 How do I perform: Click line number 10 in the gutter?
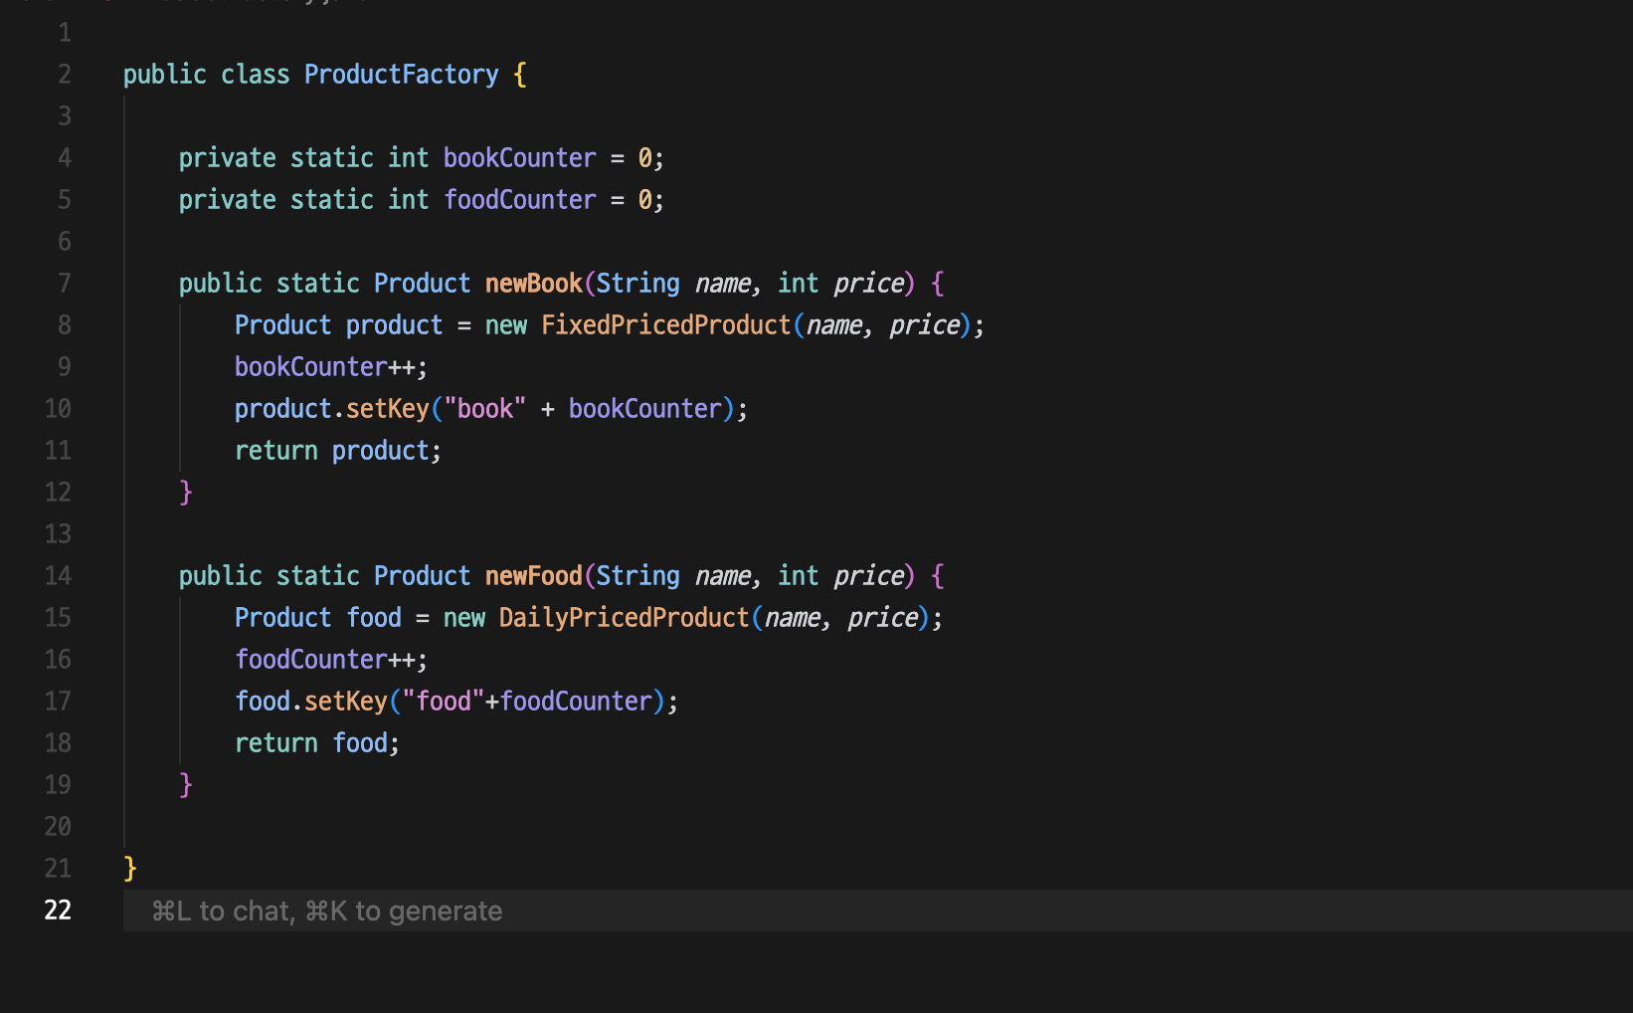(x=58, y=409)
